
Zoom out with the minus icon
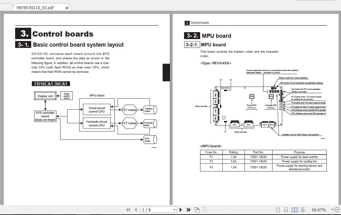point(337,209)
